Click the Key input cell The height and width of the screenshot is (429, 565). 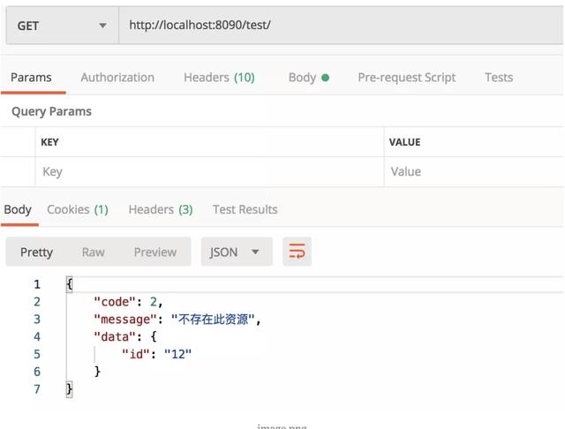point(210,172)
